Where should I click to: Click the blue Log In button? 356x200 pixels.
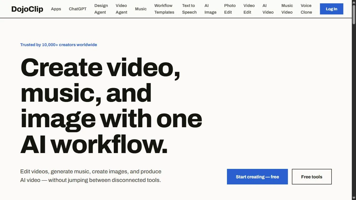point(332,9)
